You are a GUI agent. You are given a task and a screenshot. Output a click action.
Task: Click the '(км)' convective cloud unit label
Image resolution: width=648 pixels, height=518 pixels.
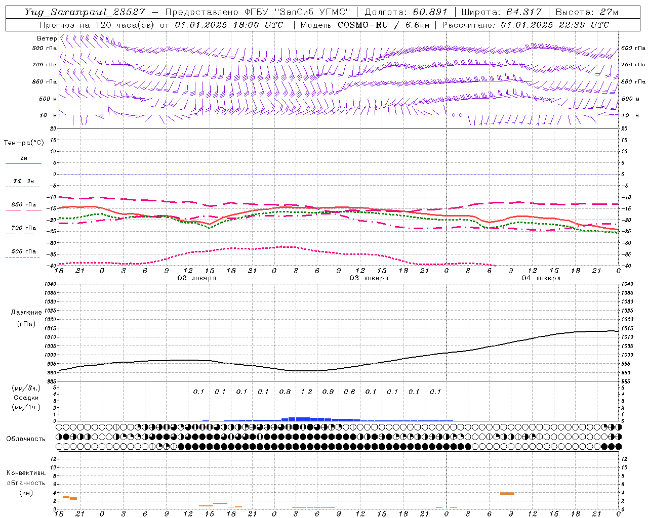26,493
